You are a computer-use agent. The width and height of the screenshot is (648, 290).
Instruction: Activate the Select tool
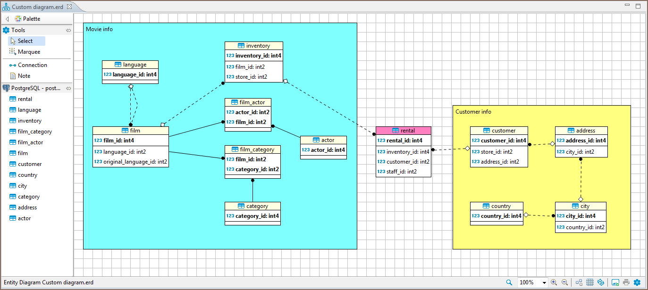coord(26,41)
